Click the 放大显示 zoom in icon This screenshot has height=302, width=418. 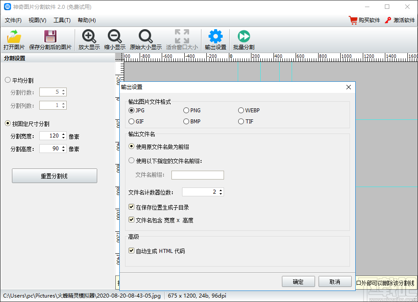89,36
